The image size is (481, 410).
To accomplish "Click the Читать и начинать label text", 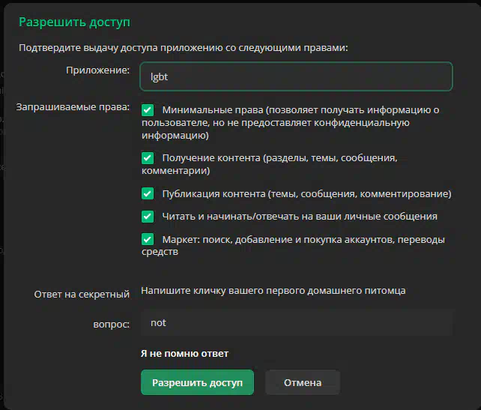I will pyautogui.click(x=300, y=217).
